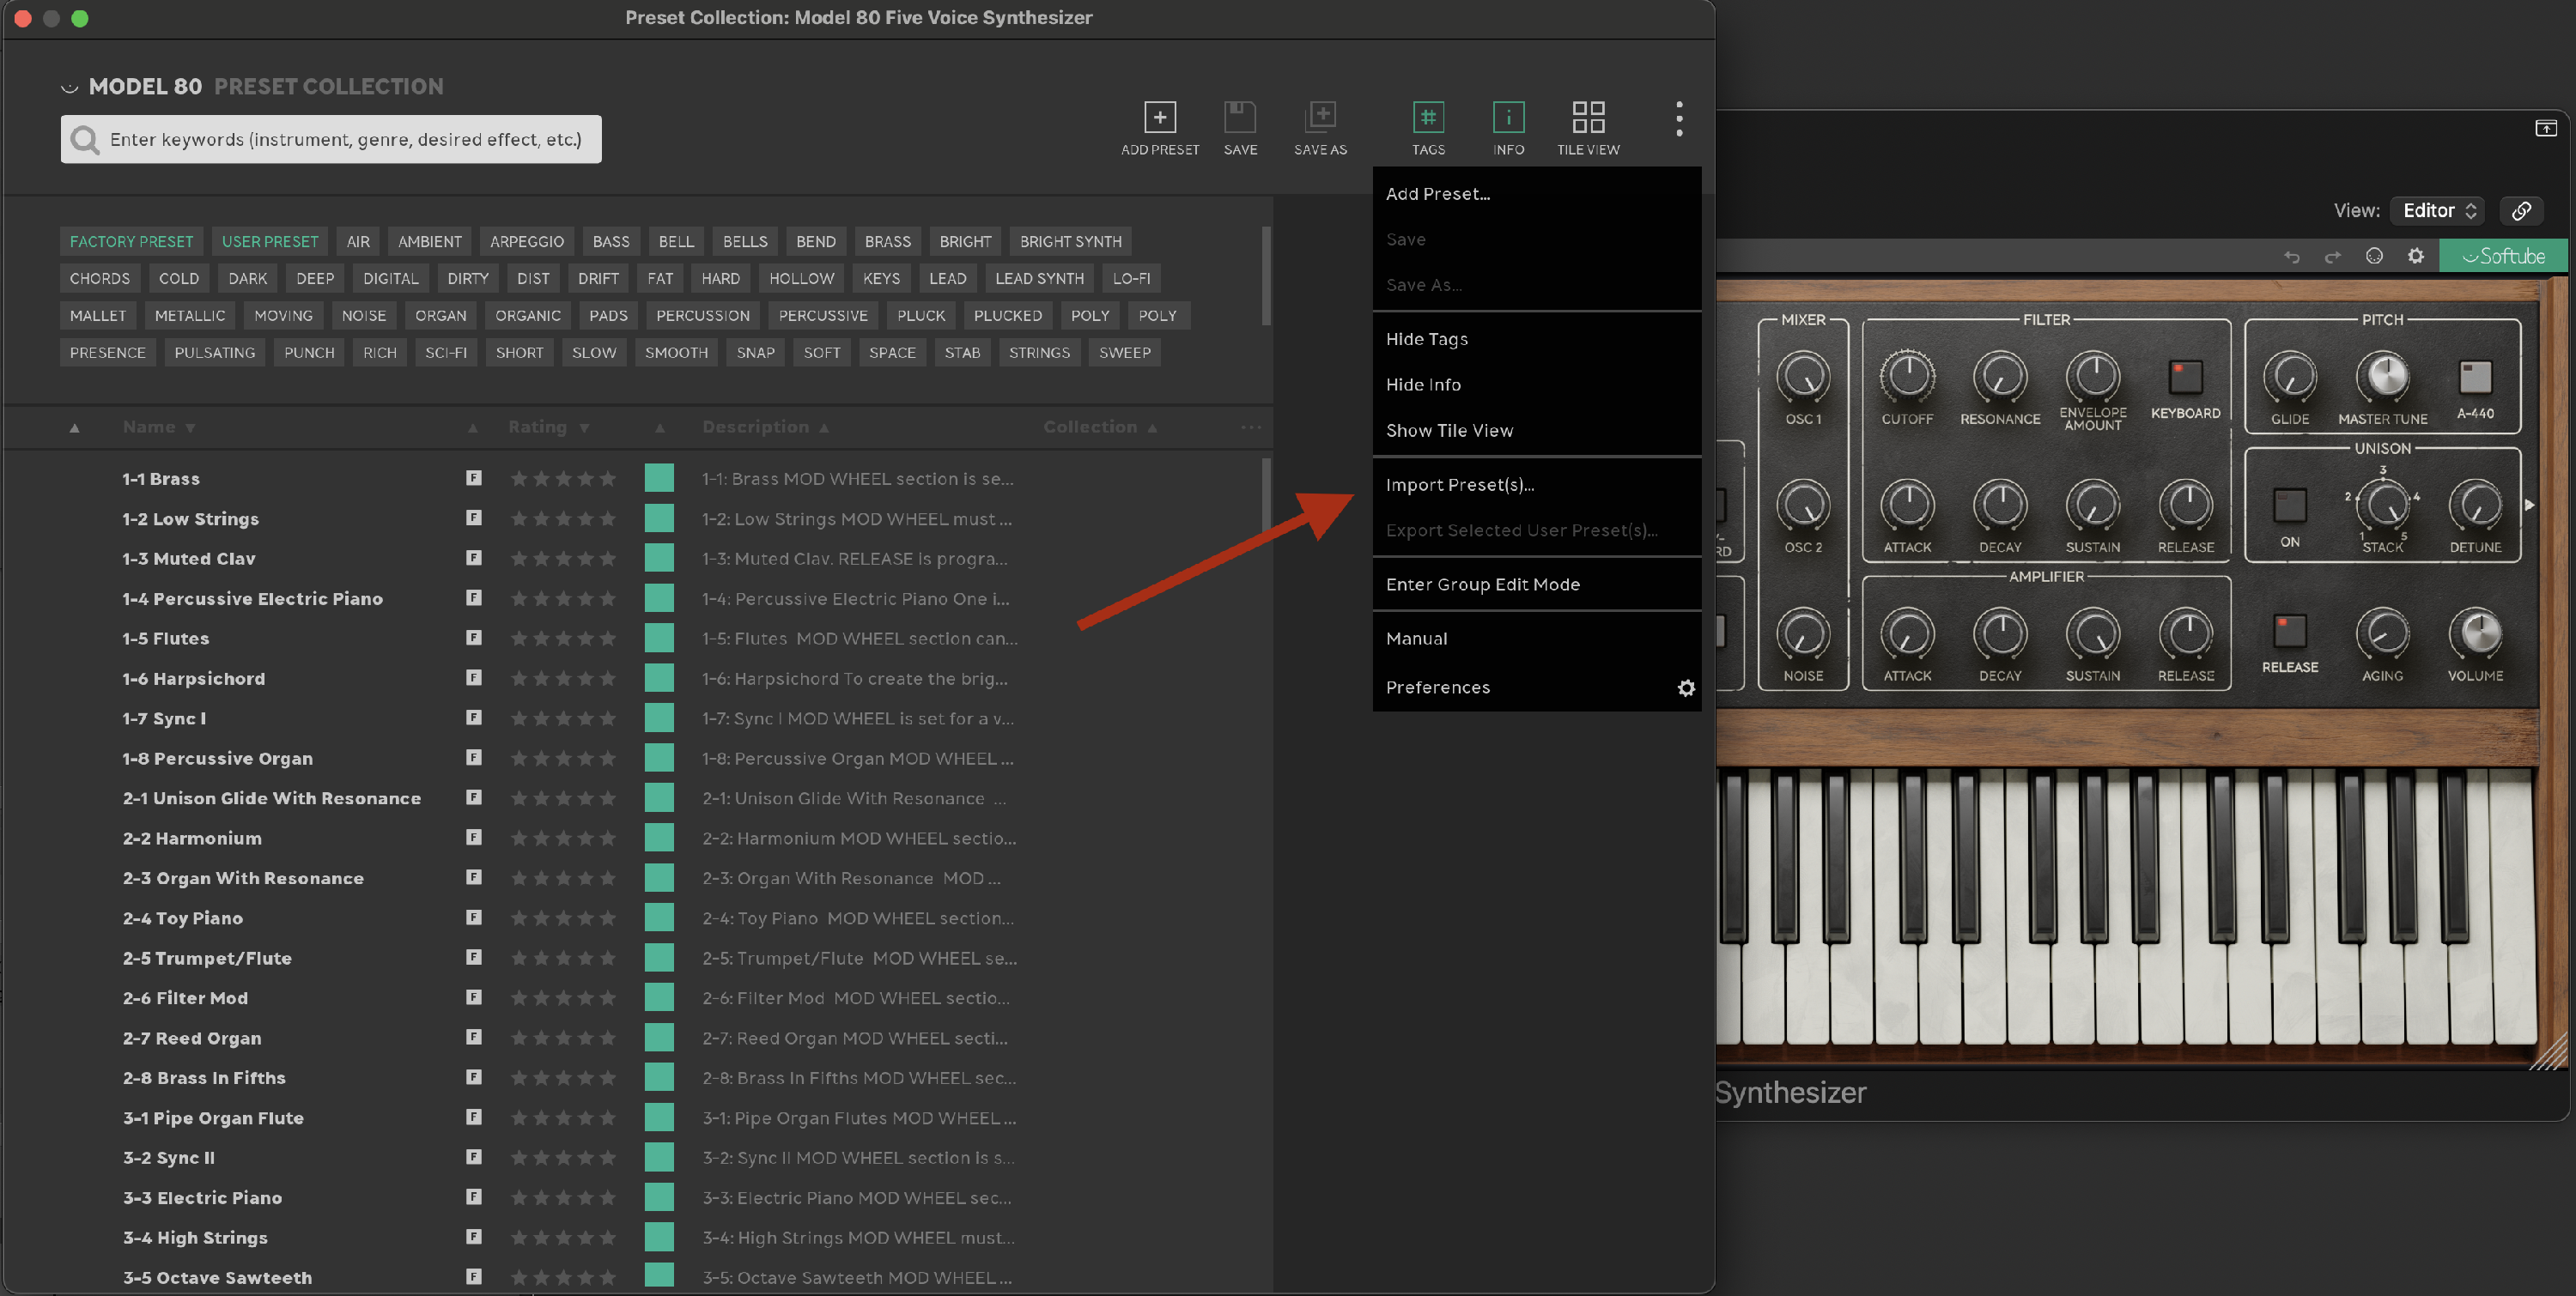Sort by Name column header
The width and height of the screenshot is (2576, 1296).
pos(159,427)
